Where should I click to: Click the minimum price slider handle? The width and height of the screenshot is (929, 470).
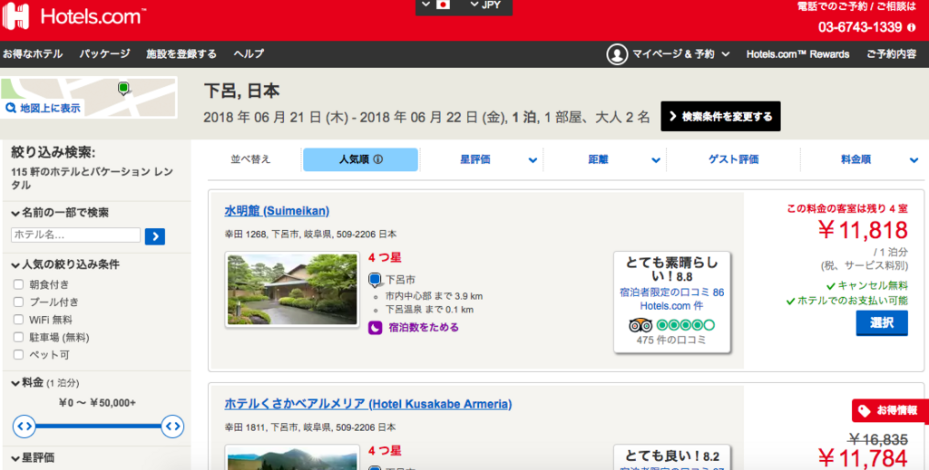[24, 427]
